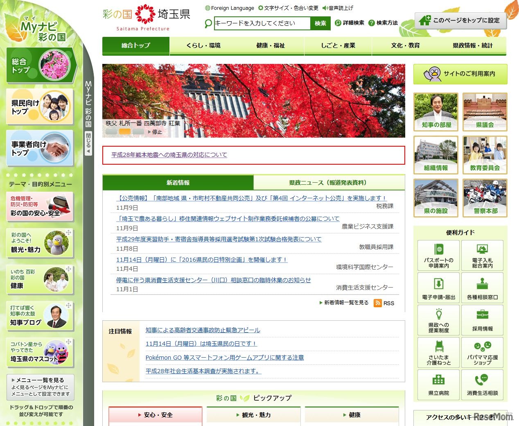The height and width of the screenshot is (426, 519).
Task: Open the 知事の部屋 thumbnail
Action: point(436,112)
